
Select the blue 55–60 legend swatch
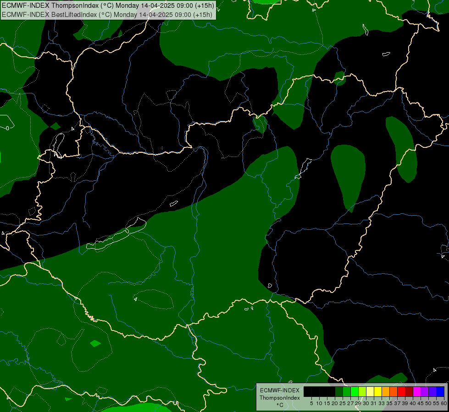(x=440, y=391)
